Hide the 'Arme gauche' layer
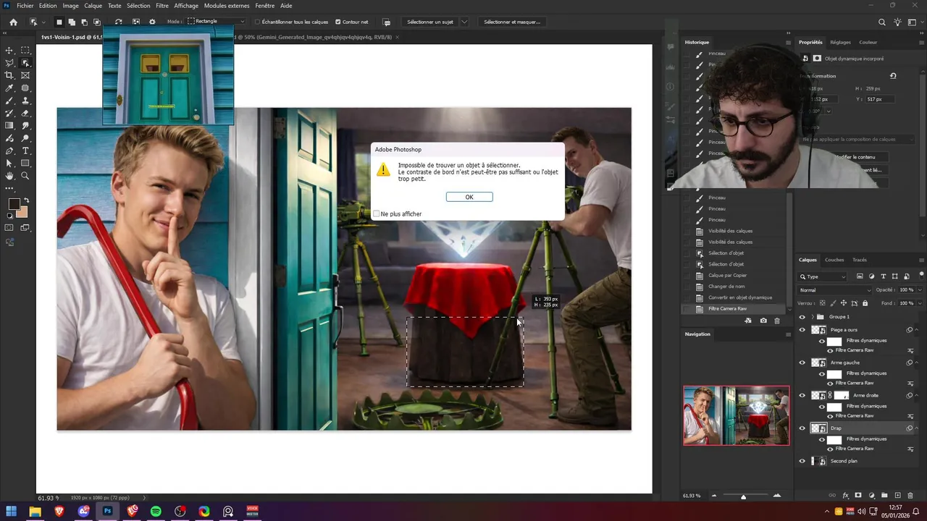927x521 pixels. [802, 363]
